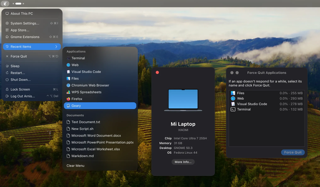Click the WPS Spreadsheets icon

coord(68,92)
